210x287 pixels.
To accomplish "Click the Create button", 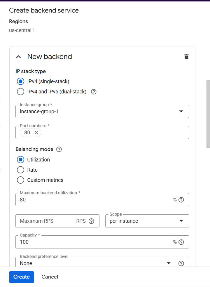I will [22, 277].
